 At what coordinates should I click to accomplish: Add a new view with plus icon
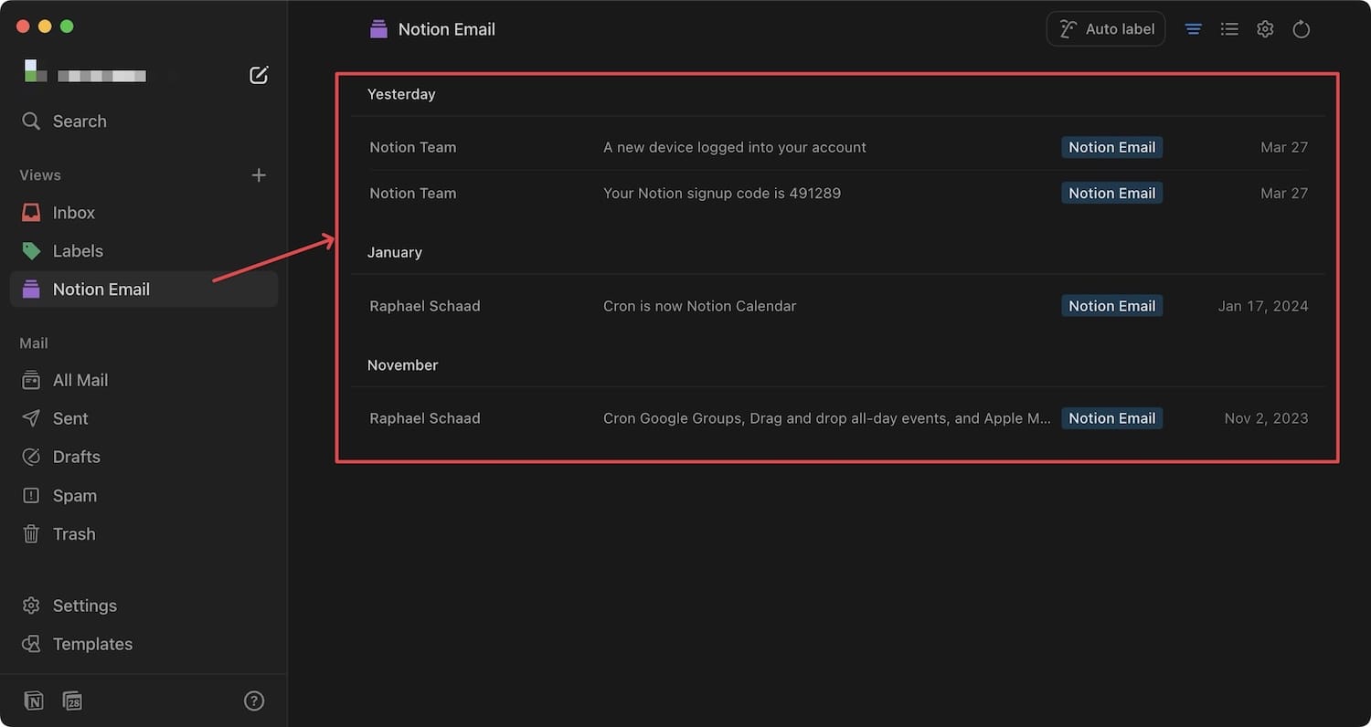(259, 175)
